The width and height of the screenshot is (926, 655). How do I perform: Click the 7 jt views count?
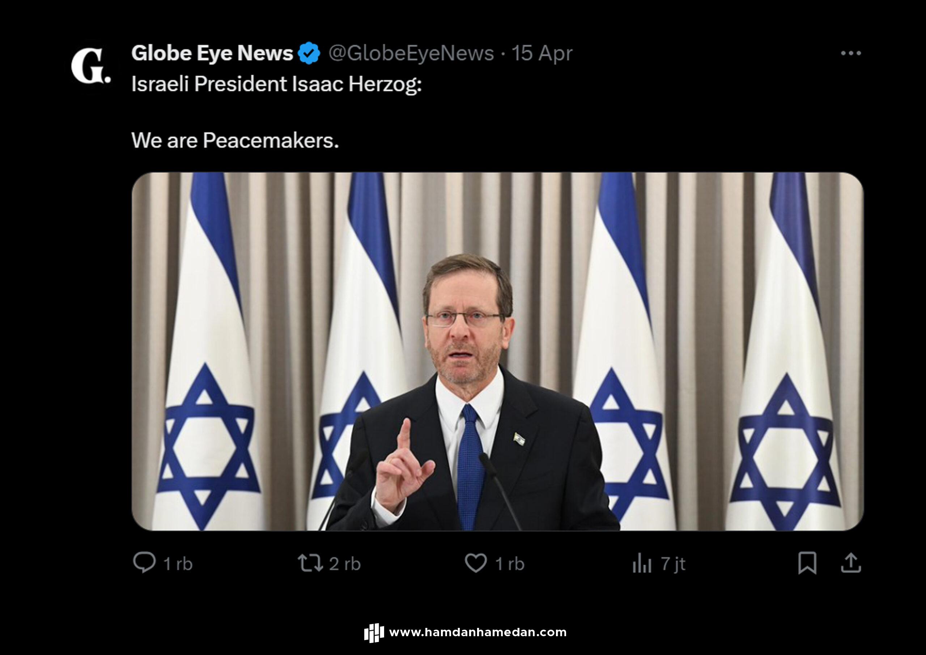(x=673, y=563)
